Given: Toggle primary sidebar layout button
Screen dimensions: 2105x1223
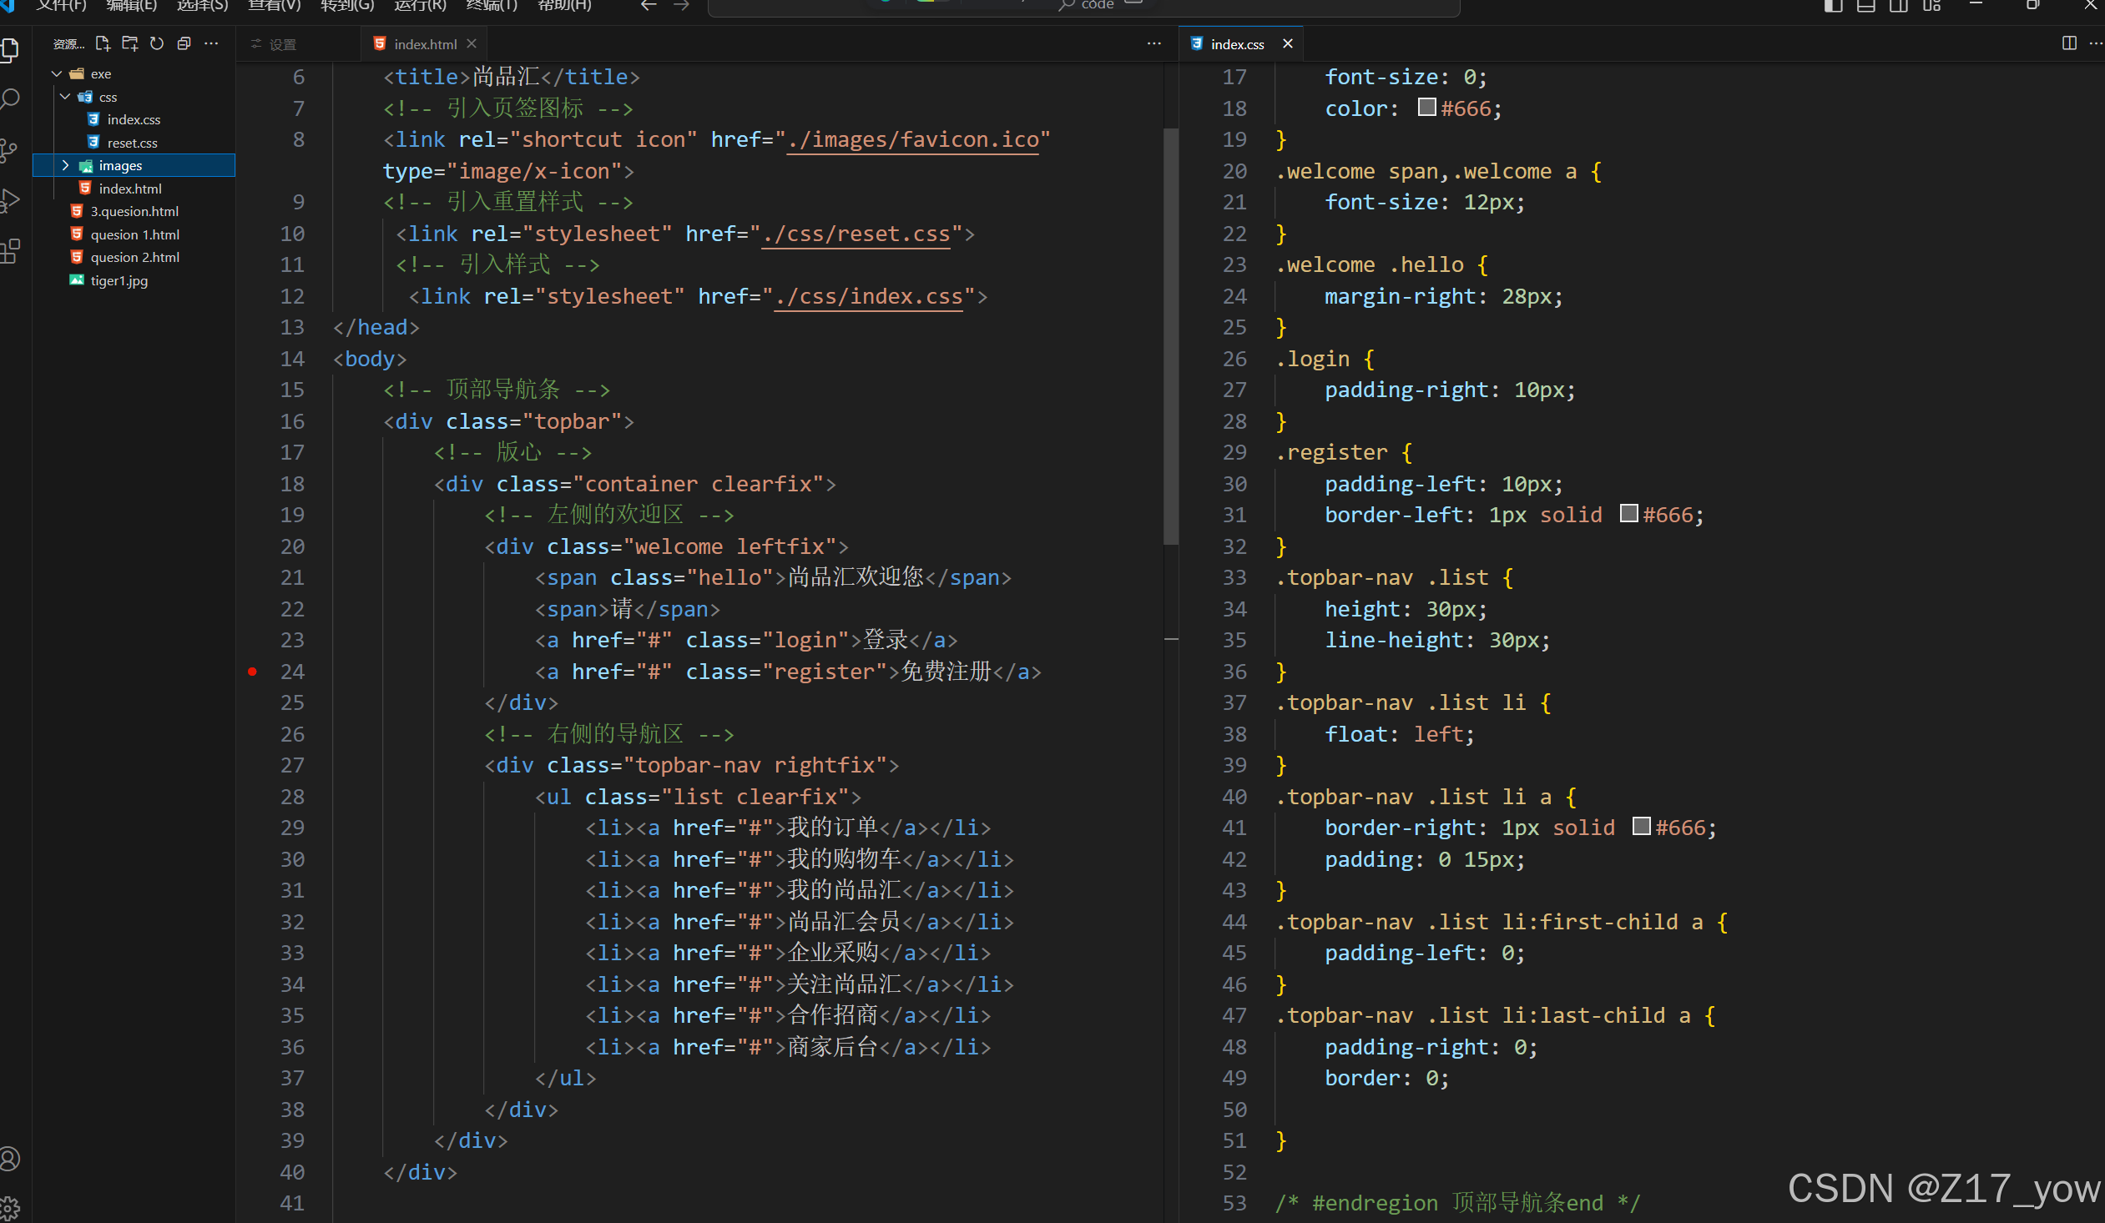Looking at the screenshot, I should point(1833,7).
